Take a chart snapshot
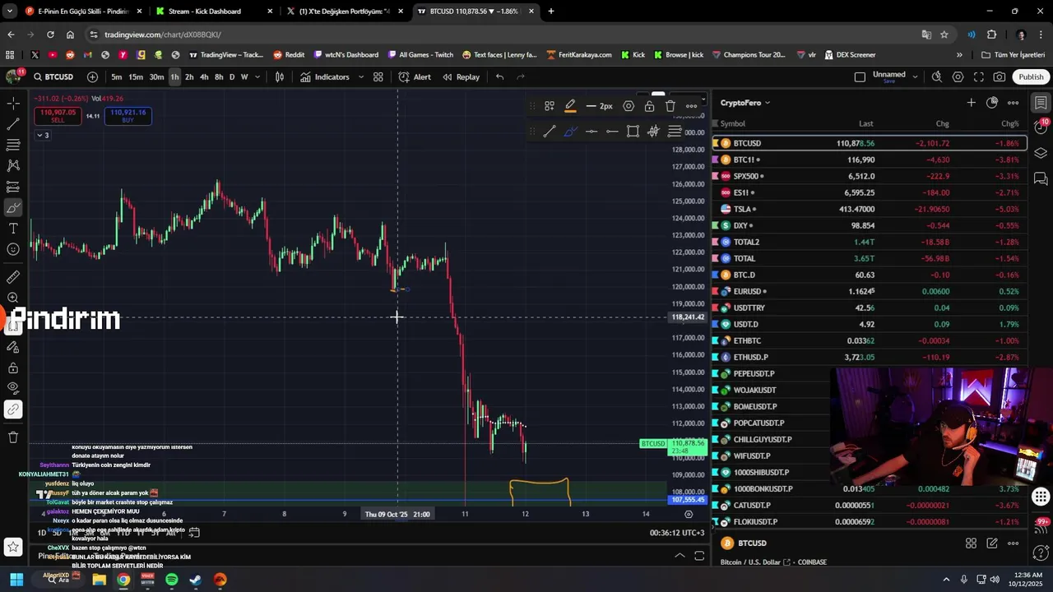This screenshot has width=1053, height=592. [x=1000, y=76]
